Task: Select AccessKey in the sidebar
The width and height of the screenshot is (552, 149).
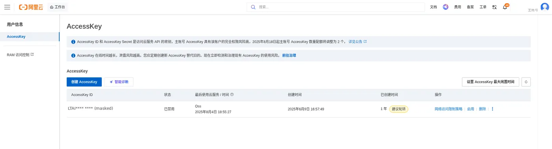Action: [30, 37]
